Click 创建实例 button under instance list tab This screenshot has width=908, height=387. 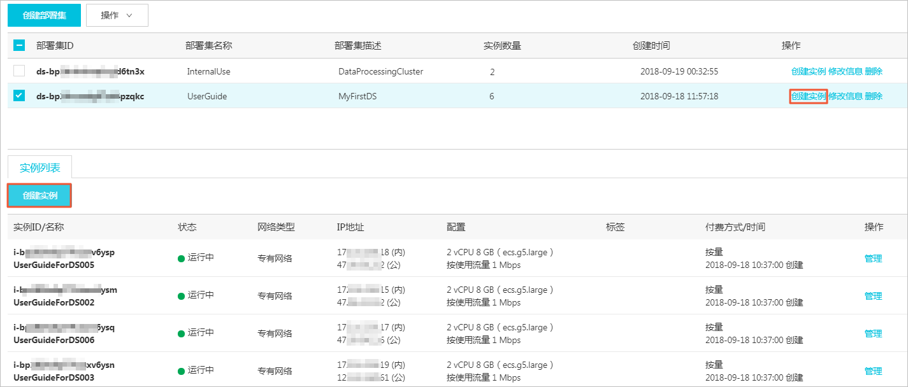(x=40, y=195)
